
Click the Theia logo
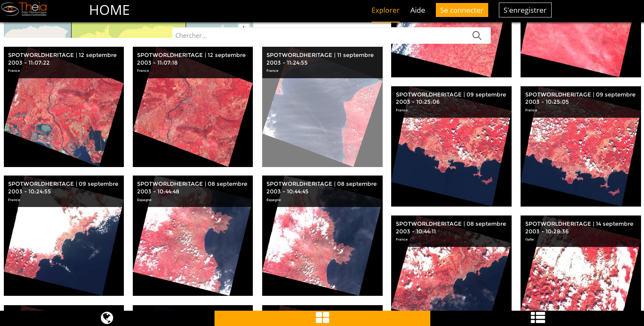pos(24,9)
